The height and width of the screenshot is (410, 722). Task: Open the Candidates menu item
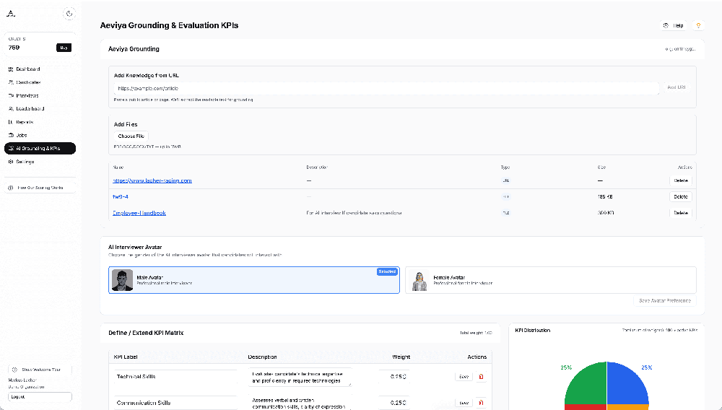pyautogui.click(x=40, y=82)
